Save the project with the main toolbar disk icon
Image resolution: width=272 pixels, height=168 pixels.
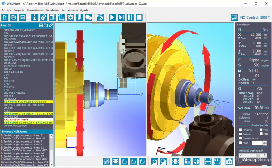tap(23, 18)
